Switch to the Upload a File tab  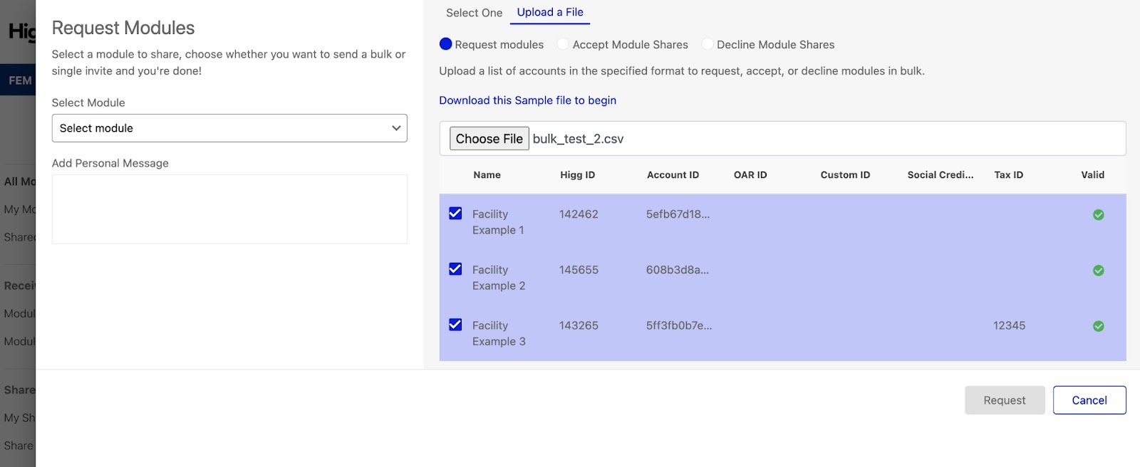(550, 12)
